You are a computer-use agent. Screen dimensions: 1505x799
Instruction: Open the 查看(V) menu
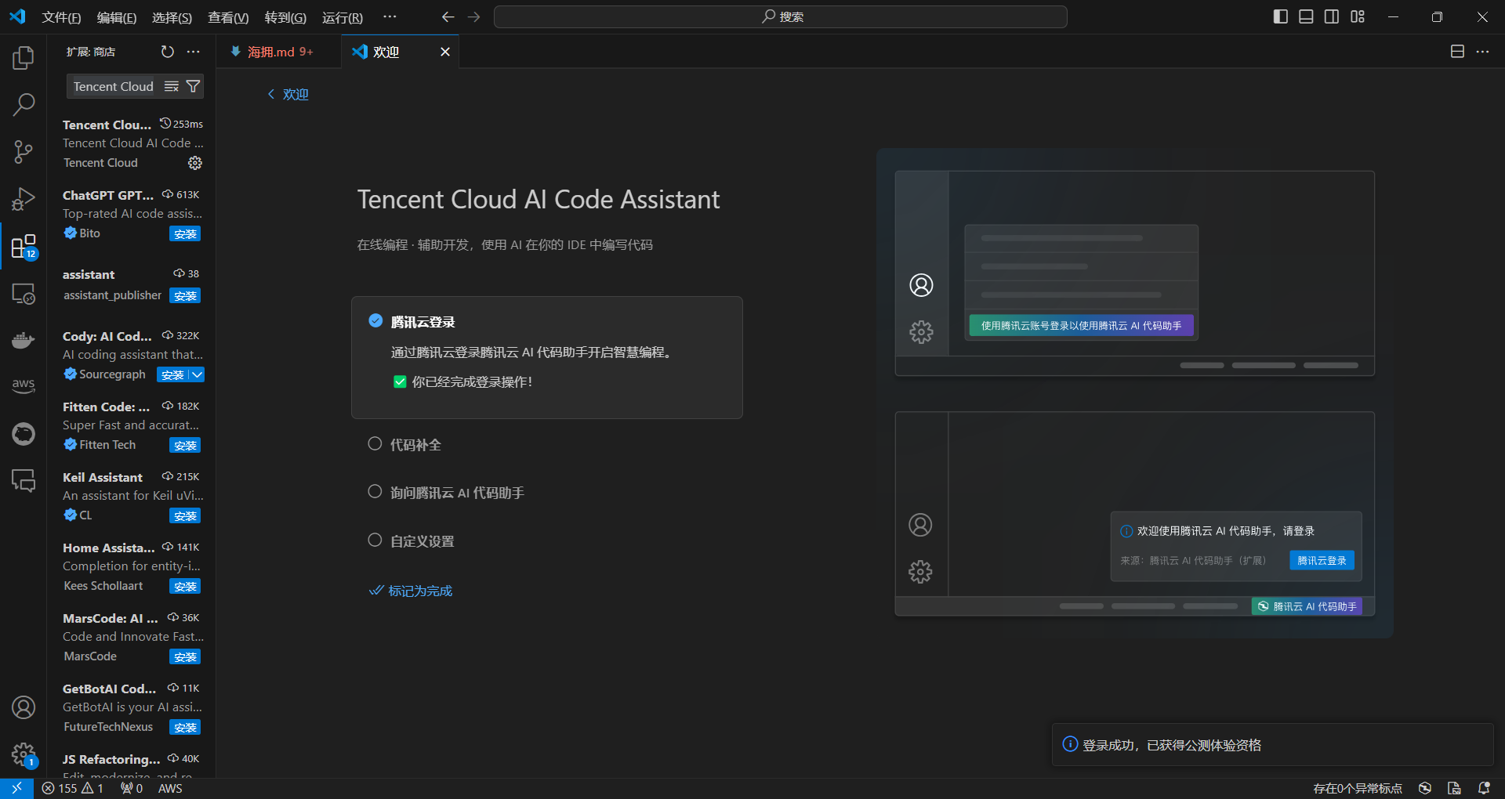click(x=228, y=17)
